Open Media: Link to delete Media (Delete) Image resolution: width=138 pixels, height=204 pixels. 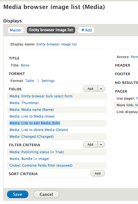pos(39,130)
